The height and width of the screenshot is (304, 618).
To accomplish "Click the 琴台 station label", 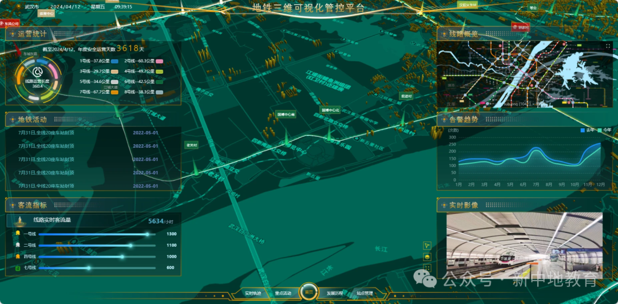I will click(x=533, y=7).
